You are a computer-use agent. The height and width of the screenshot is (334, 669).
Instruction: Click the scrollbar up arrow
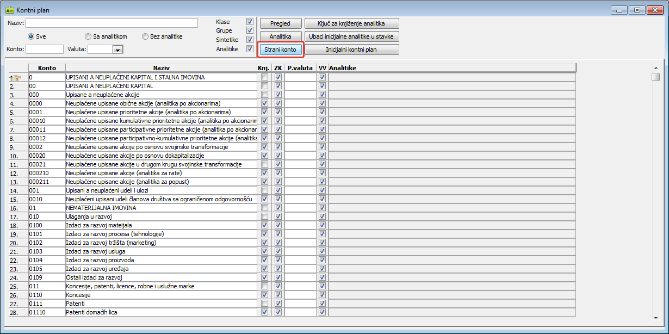point(656,67)
